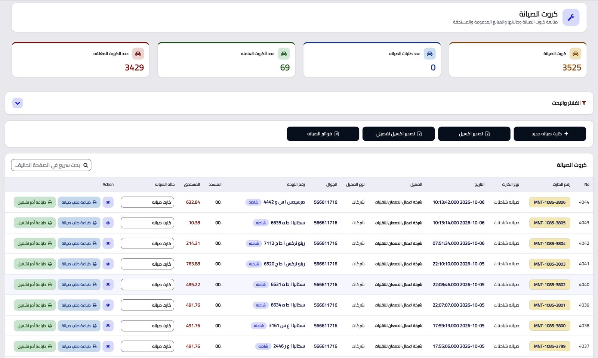Click the closed cards count 3429
Screen dimensions: 598x358
click(134, 68)
